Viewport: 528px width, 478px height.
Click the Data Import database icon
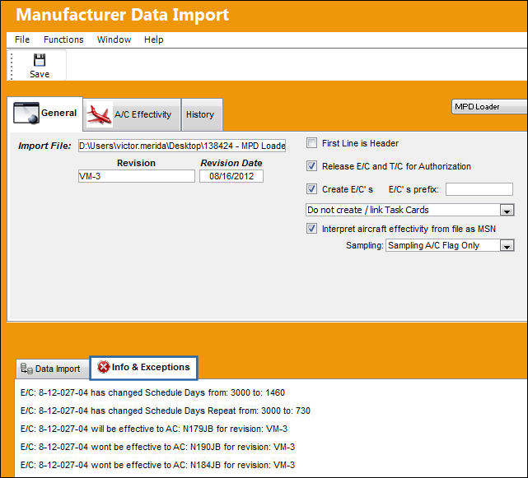pos(26,369)
